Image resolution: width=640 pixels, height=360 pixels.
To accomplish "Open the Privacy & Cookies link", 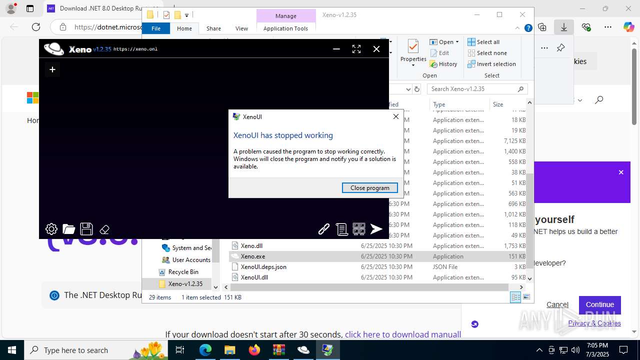I will click(594, 323).
